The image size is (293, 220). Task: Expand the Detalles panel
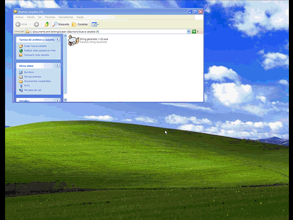58,100
